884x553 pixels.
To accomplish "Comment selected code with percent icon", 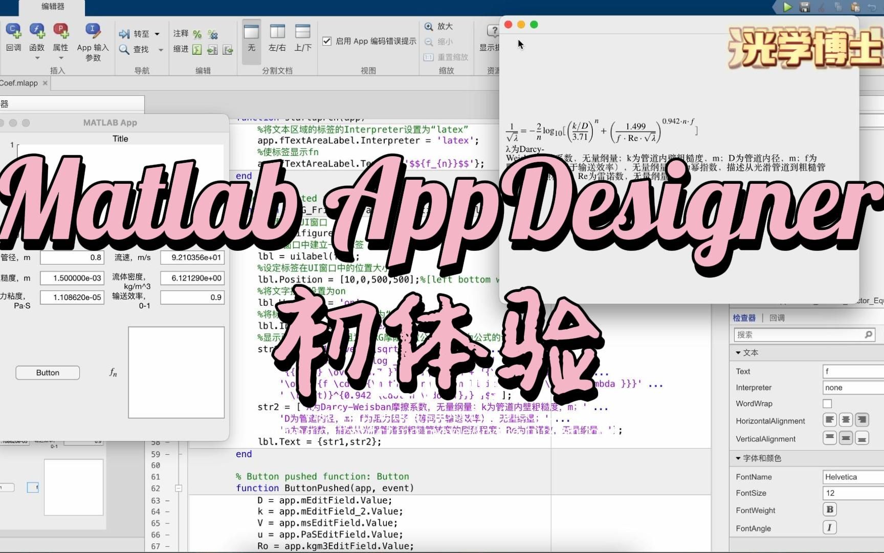I will 197,34.
